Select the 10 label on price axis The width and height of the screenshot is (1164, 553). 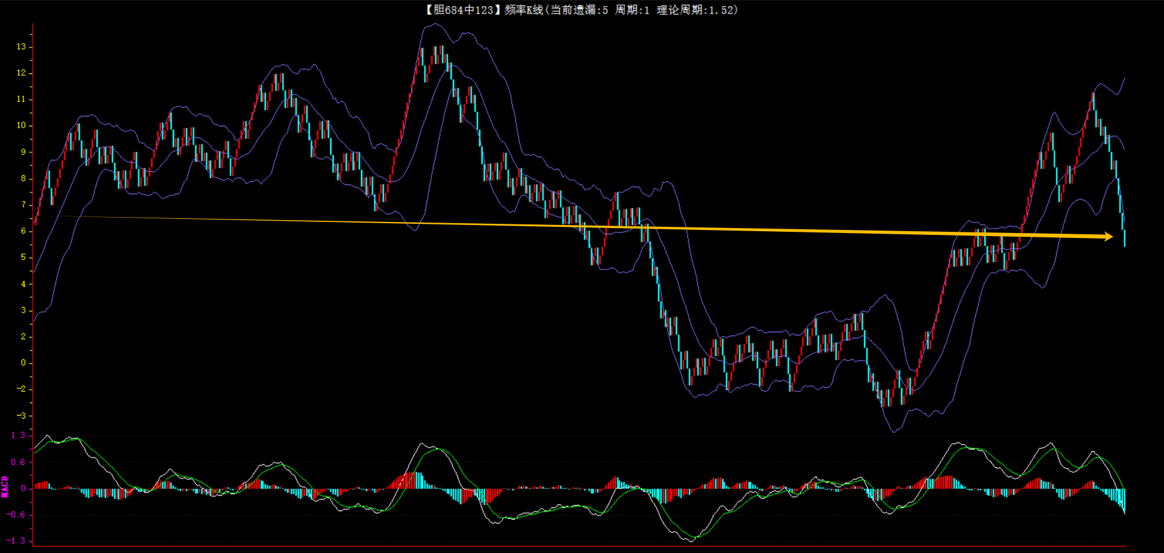[x=22, y=125]
